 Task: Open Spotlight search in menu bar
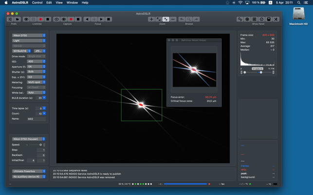[299, 2]
